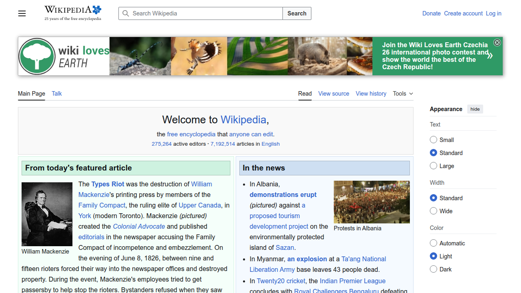Select Standard width option

433,198
